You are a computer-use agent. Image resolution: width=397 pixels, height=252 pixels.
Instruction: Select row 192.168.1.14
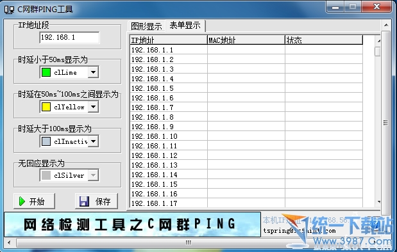[246, 175]
